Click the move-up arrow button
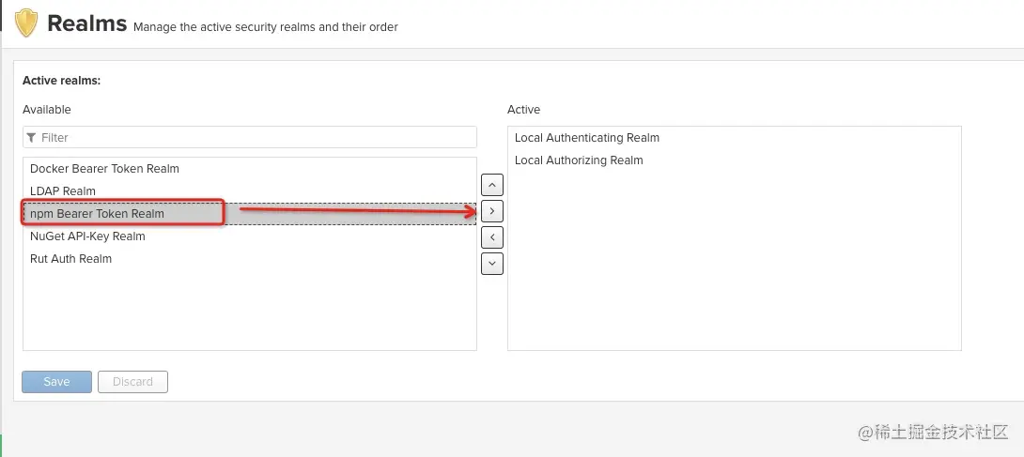1024x457 pixels. tap(491, 185)
